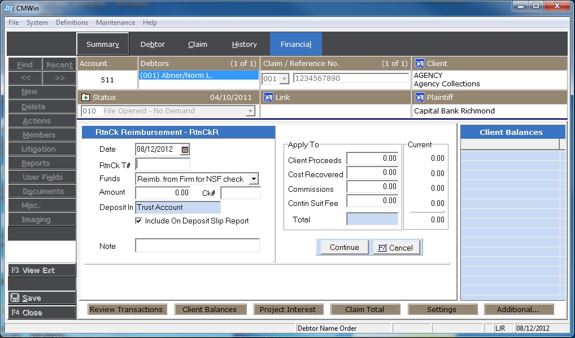The height and width of the screenshot is (338, 575).
Task: Click the Save disk icon
Action: pyautogui.click(x=15, y=298)
